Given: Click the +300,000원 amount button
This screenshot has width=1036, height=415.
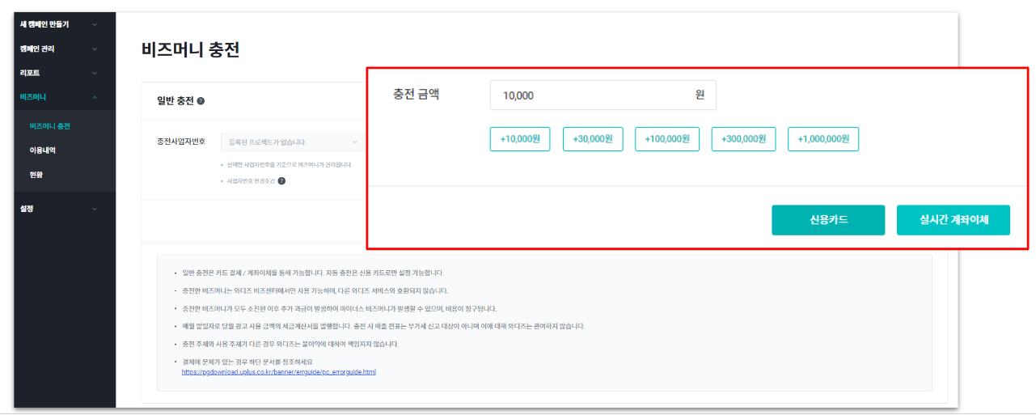Looking at the screenshot, I should tap(743, 139).
